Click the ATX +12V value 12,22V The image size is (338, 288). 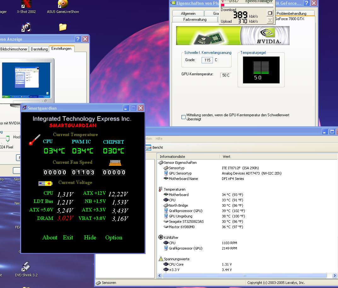(118, 194)
